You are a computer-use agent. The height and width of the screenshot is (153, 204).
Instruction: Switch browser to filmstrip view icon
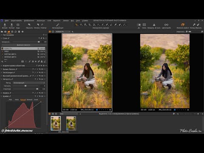pyautogui.click(x=50, y=114)
